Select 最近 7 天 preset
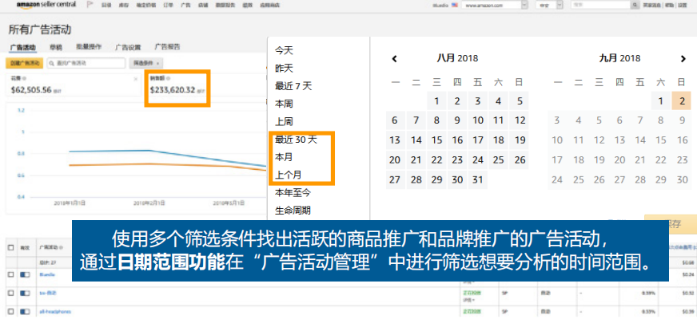Viewport: 697px width, 319px height. [x=293, y=86]
